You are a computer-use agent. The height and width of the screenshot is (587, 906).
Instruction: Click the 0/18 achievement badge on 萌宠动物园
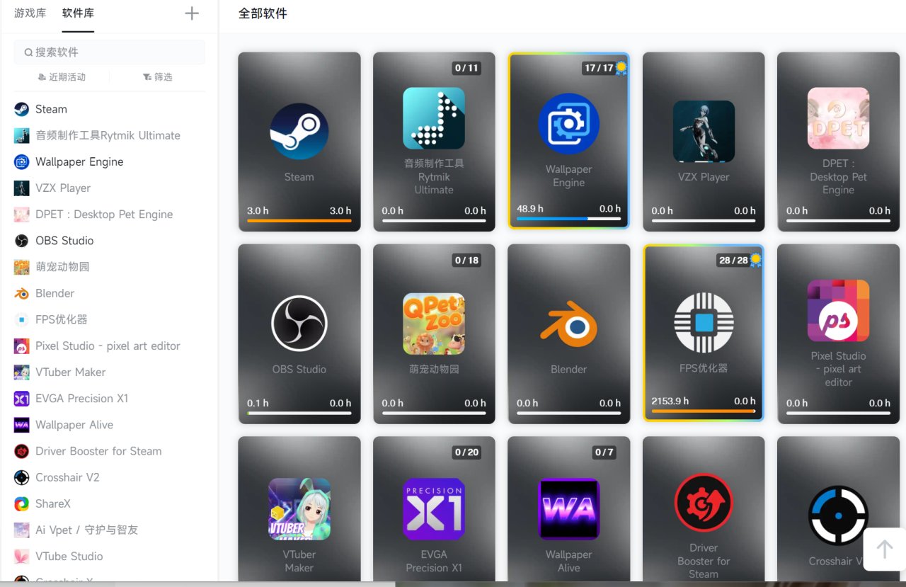click(x=467, y=261)
